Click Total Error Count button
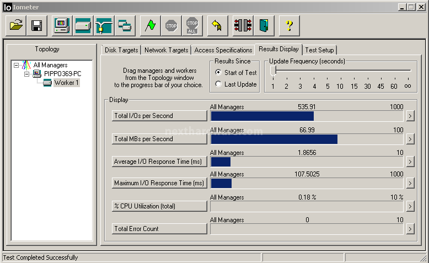The image size is (429, 263). pos(159,229)
